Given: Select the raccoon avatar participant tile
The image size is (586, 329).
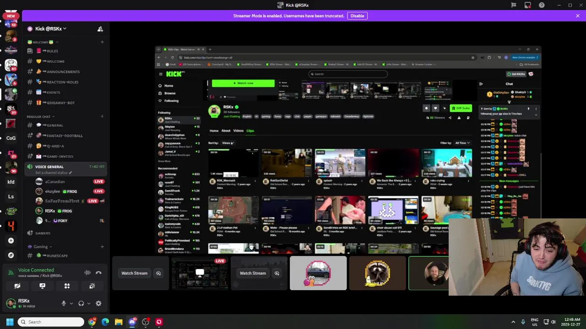Looking at the screenshot, I should point(377,273).
